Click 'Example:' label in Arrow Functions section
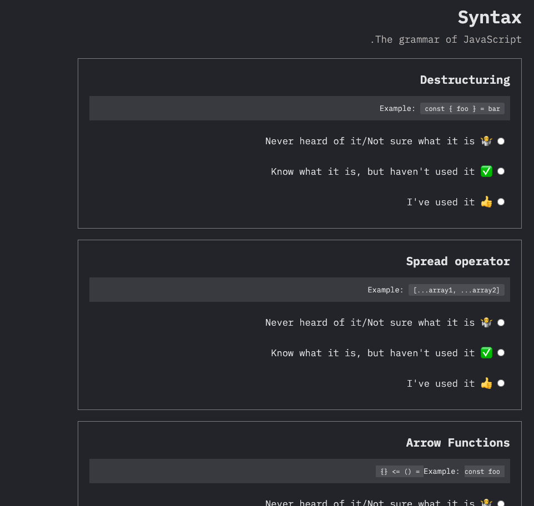This screenshot has height=506, width=534. coord(441,471)
